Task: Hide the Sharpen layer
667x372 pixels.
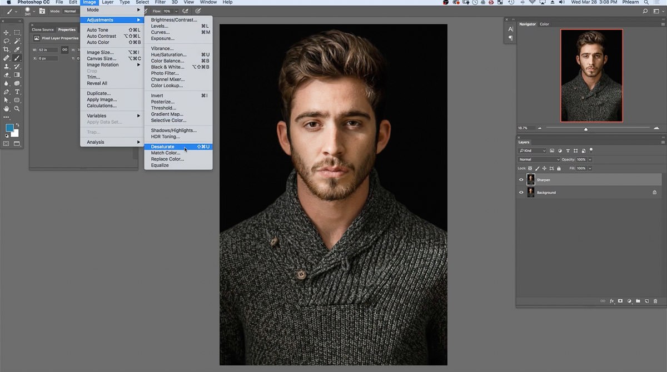Action: click(521, 180)
